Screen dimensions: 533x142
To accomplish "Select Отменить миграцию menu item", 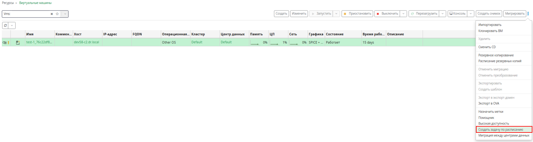I will coord(493,69).
